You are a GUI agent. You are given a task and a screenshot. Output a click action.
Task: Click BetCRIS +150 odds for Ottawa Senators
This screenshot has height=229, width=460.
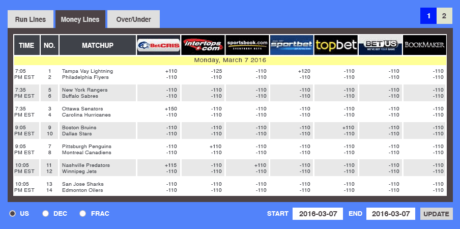pos(171,109)
